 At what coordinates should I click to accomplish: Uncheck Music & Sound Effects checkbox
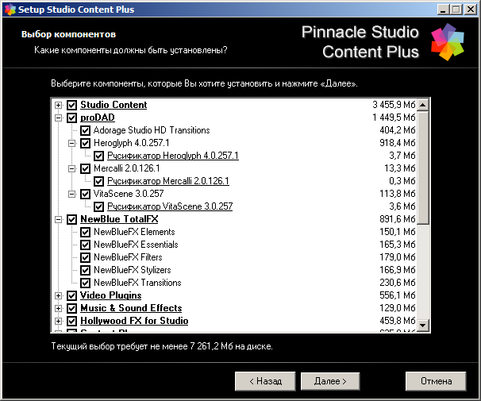71,309
